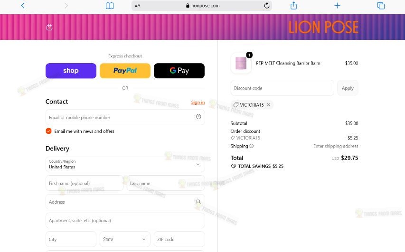Tap the AA reader view button
Viewport: 405px width, 252px height.
pyautogui.click(x=138, y=6)
